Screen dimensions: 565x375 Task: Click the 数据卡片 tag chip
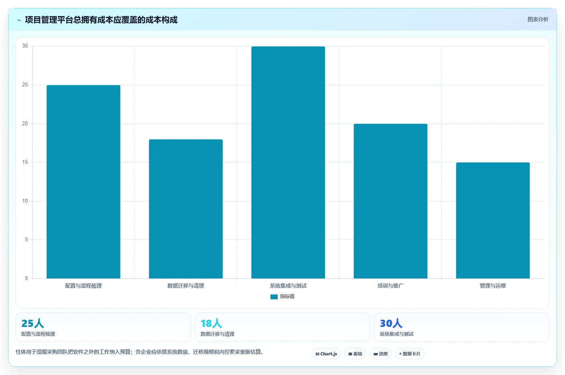(410, 354)
